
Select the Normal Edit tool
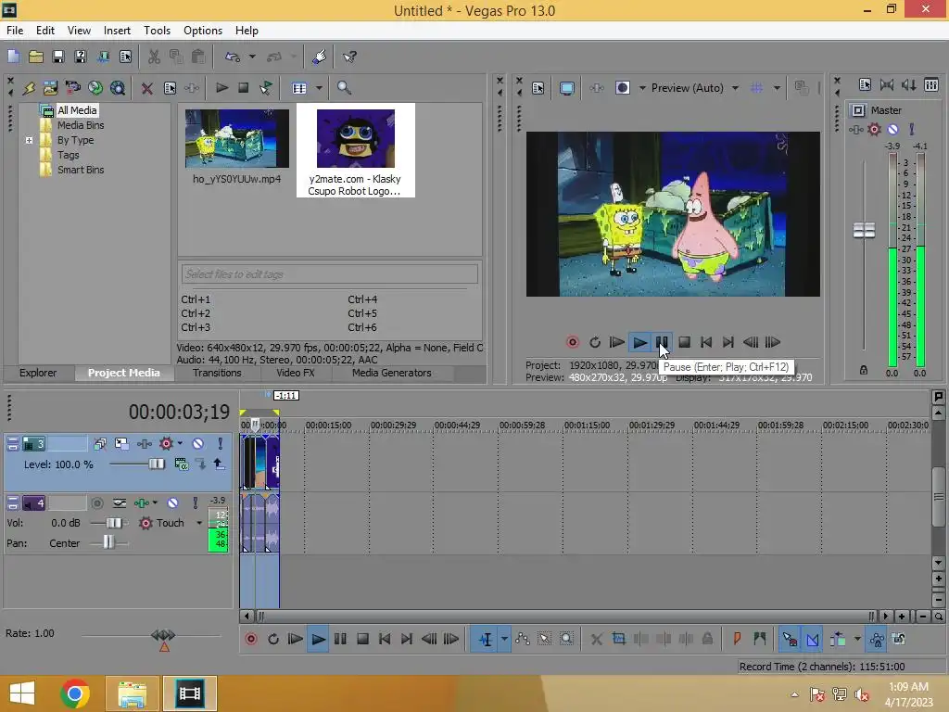(x=486, y=639)
